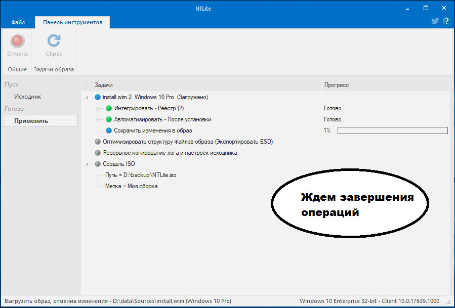Click Путь = D:\backup\NTLite.iso entry
Image resolution: width=455 pixels, height=308 pixels.
click(x=141, y=175)
